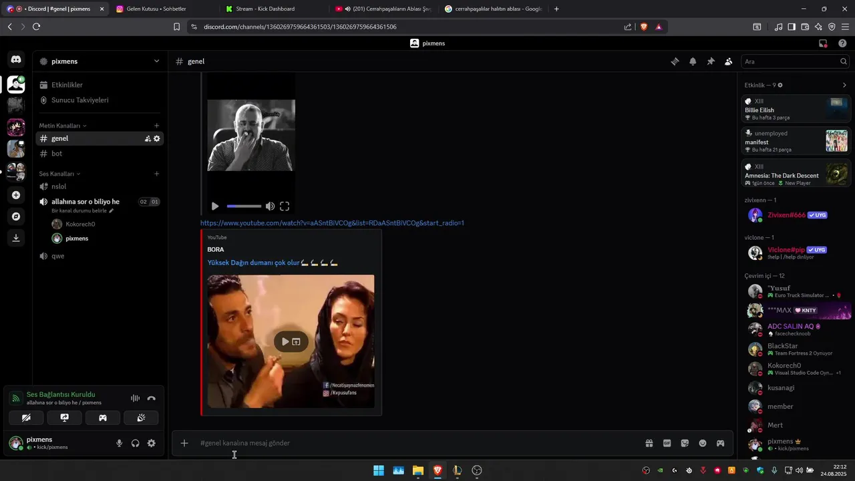
Task: Set channel status Bir kanal durumu belirle
Action: pyautogui.click(x=83, y=210)
